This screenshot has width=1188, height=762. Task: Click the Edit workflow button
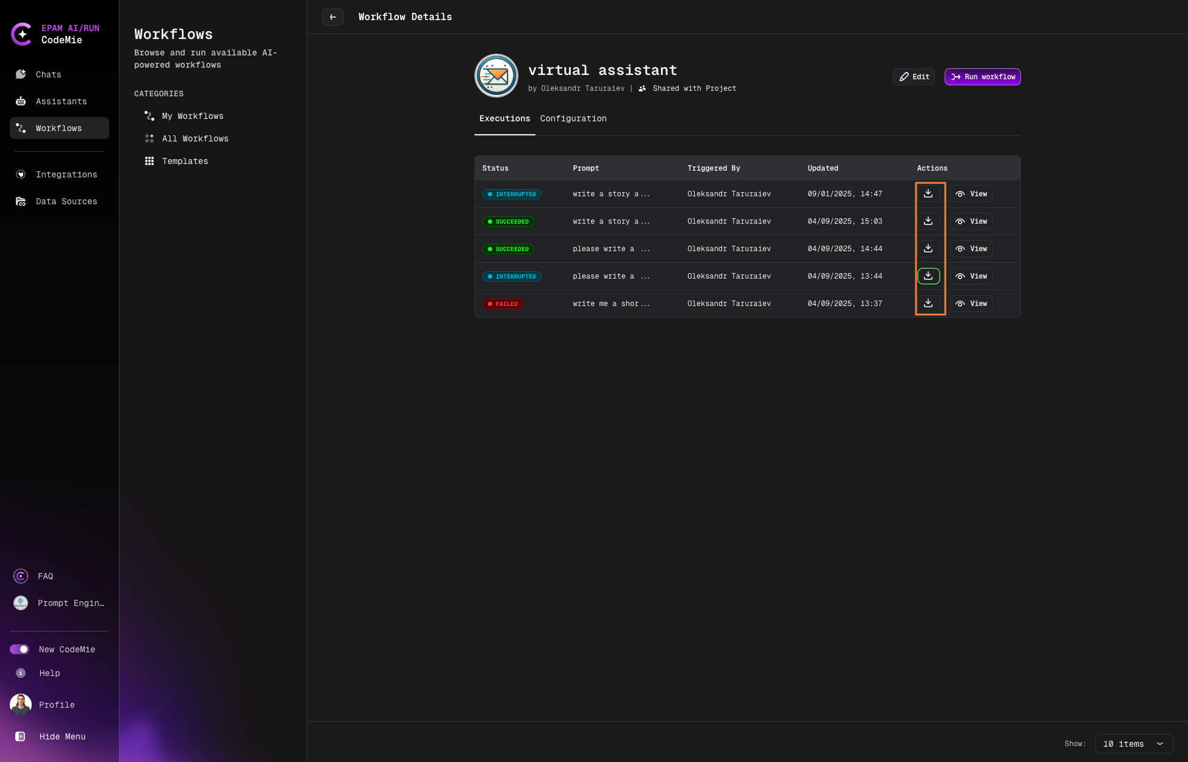click(x=914, y=77)
